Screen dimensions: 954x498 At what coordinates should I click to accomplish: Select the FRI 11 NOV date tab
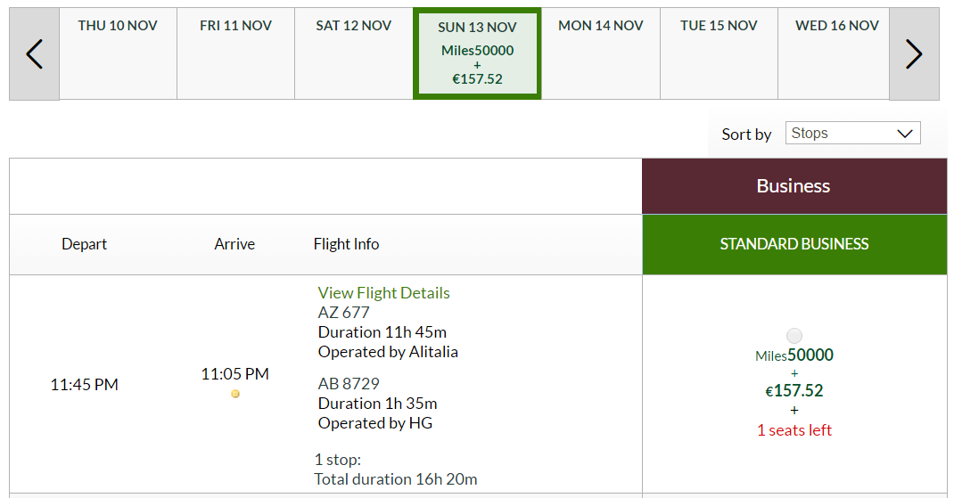tap(235, 53)
